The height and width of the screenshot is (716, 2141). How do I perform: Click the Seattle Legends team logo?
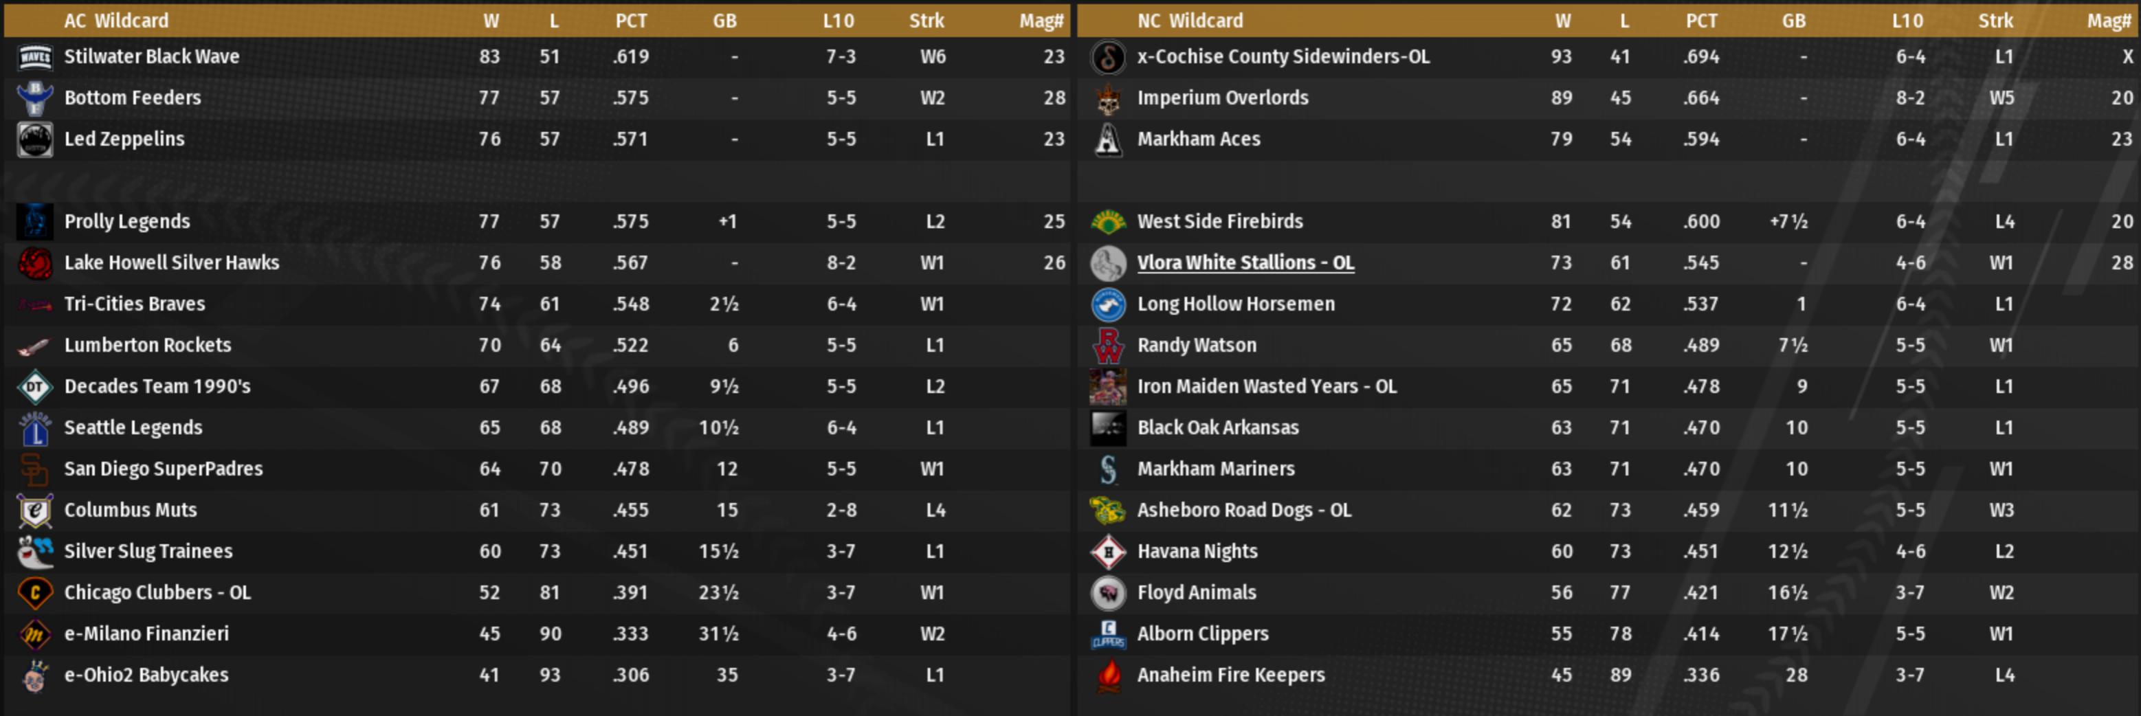(35, 428)
